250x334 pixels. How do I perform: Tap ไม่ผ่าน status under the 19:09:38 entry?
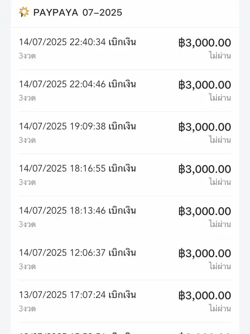tap(220, 140)
